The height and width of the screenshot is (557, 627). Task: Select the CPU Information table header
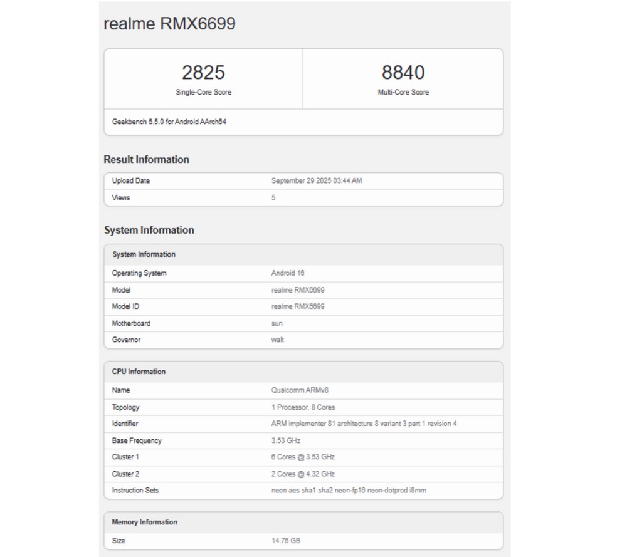point(139,372)
